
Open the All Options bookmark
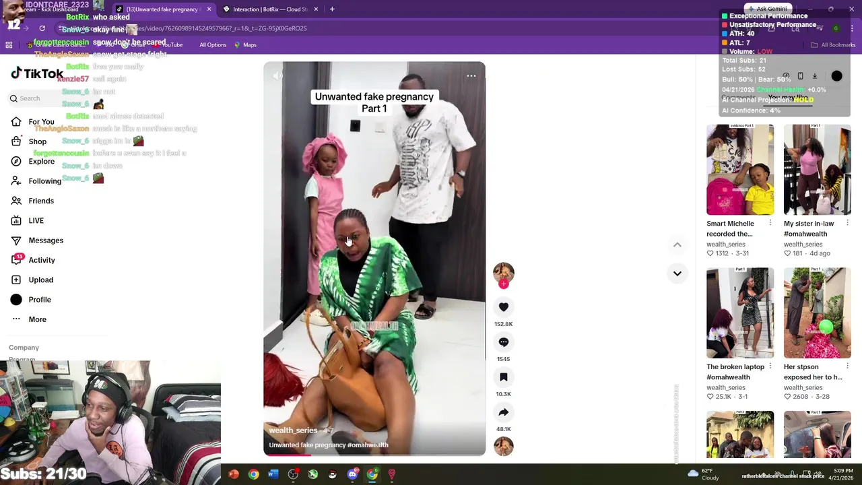pos(213,45)
